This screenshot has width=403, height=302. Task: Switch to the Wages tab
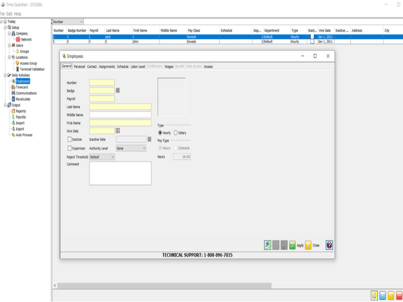(x=168, y=67)
